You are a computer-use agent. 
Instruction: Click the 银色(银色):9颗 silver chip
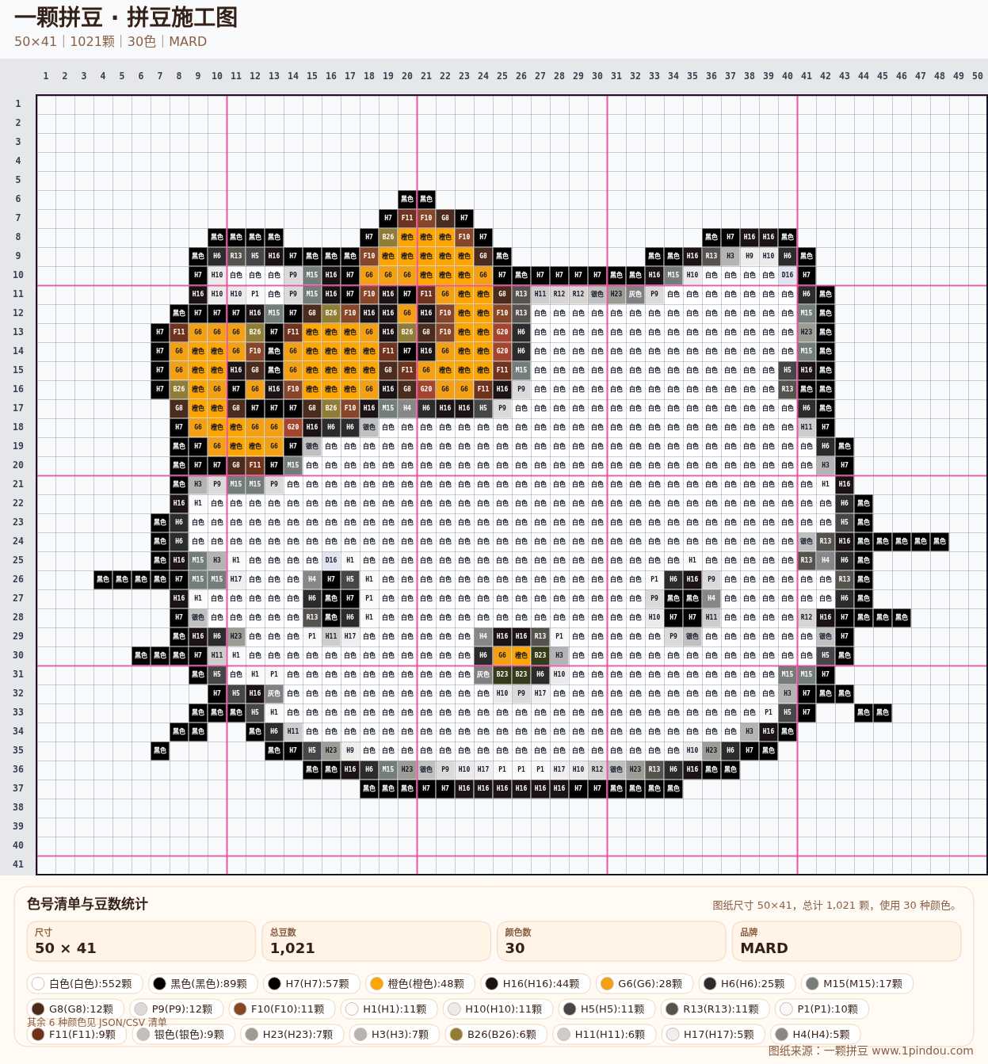pyautogui.click(x=183, y=1034)
